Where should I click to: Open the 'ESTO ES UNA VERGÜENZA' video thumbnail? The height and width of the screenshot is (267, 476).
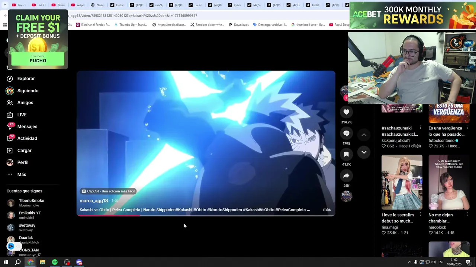449,113
